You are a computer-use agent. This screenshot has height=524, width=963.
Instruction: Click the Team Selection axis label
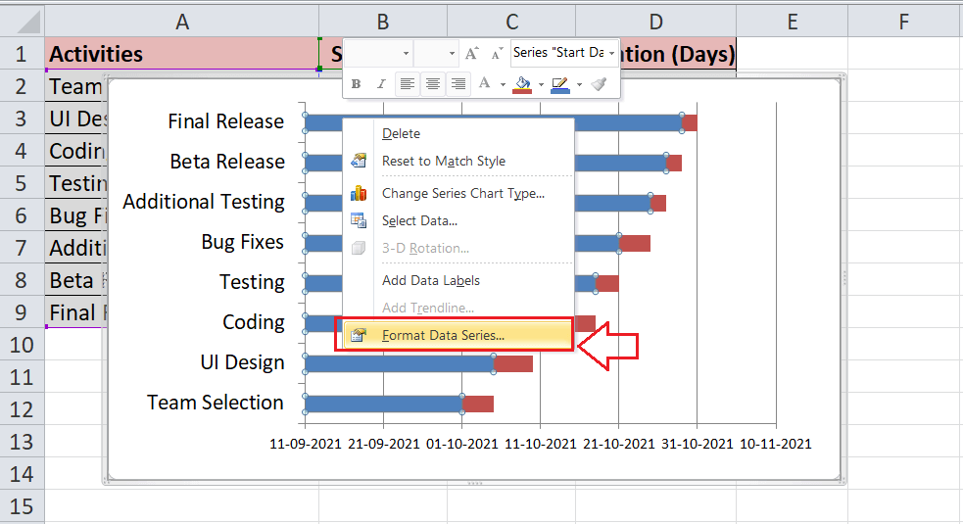point(215,403)
